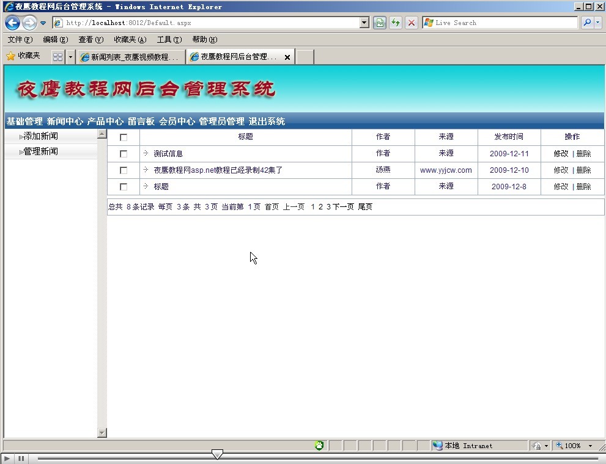Click the compatibility view icon beside address bar
The image size is (606, 464).
coord(380,23)
